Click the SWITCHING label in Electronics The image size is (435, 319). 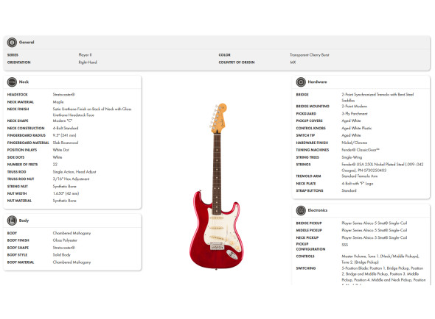coord(306,268)
